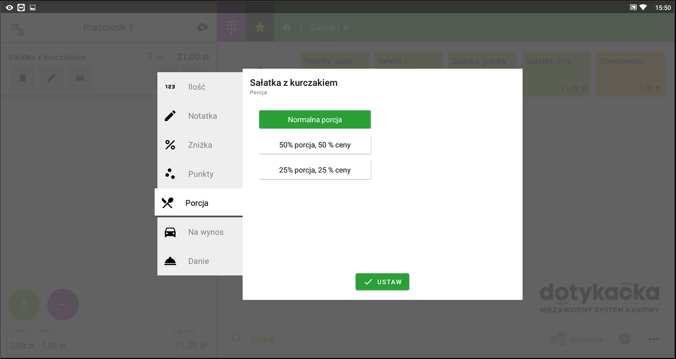Click the cloud sync icon

[x=202, y=28]
